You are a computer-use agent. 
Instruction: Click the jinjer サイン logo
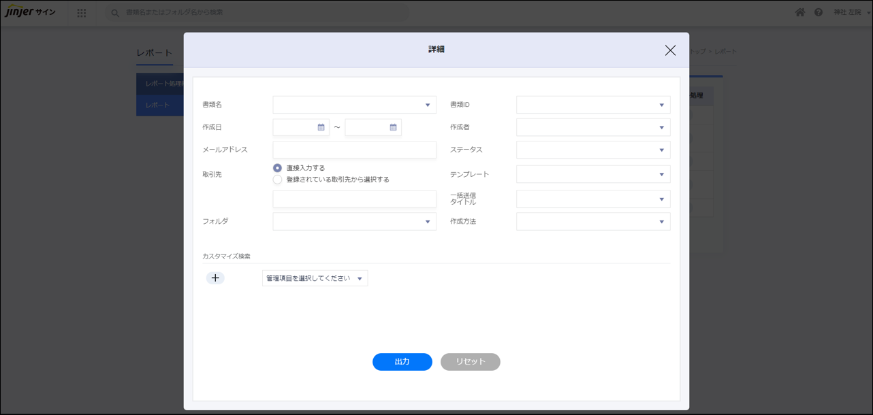pos(30,12)
